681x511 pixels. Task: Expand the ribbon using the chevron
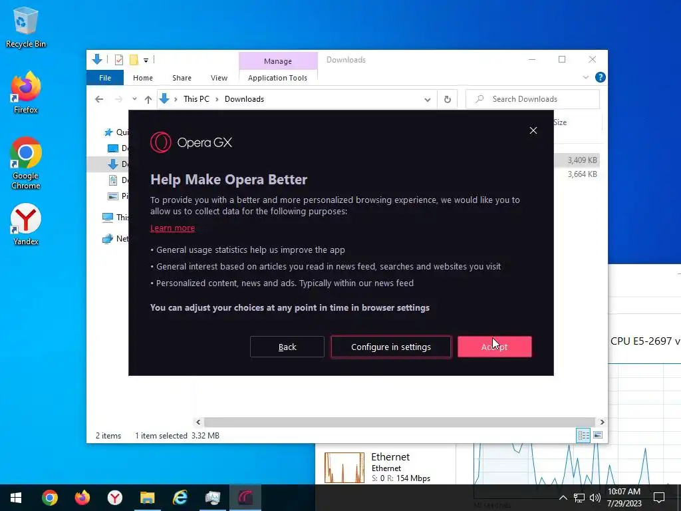tap(585, 77)
